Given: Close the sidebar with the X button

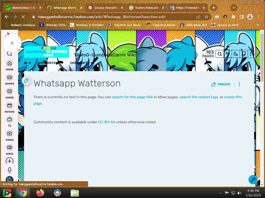Looking at the screenshot, I should 12,43.
